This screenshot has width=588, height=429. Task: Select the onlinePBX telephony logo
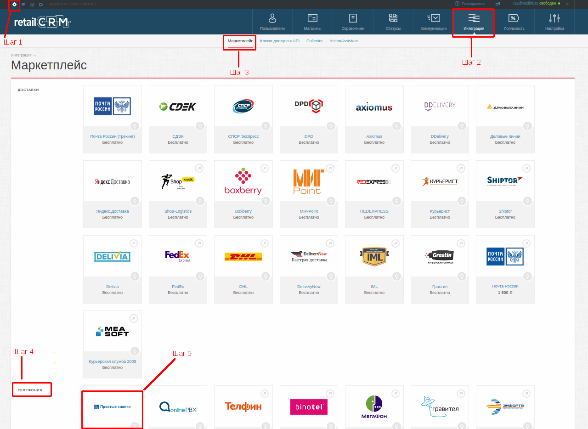(178, 407)
